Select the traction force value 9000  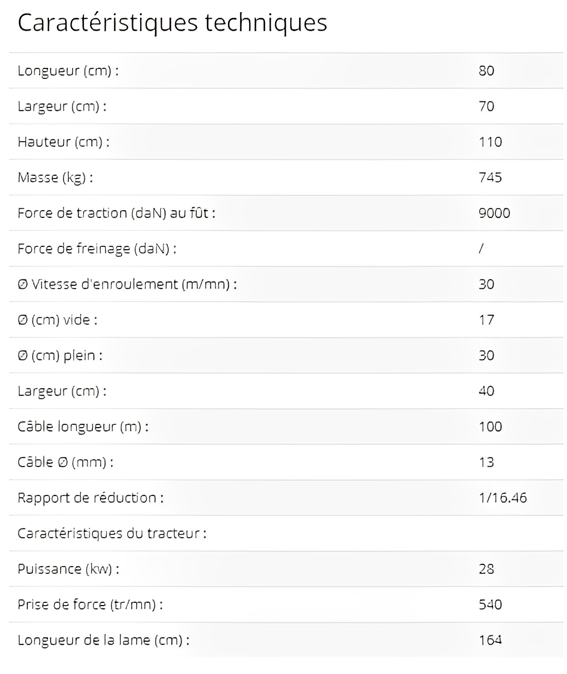pos(494,214)
